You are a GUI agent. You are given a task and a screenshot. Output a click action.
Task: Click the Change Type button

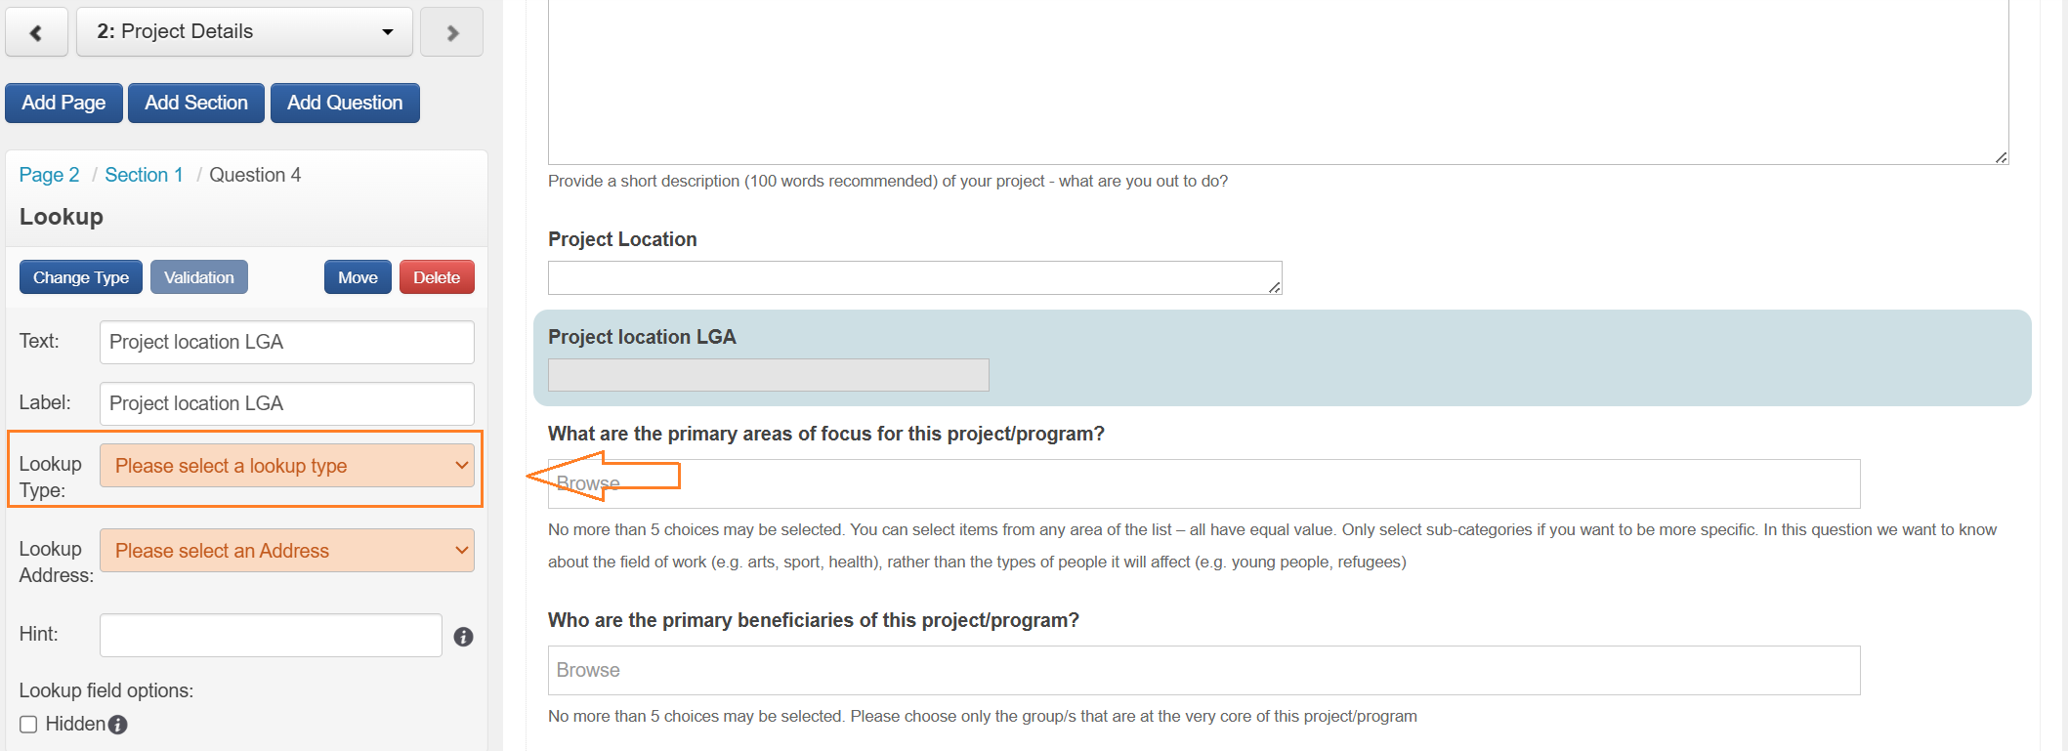tap(81, 277)
